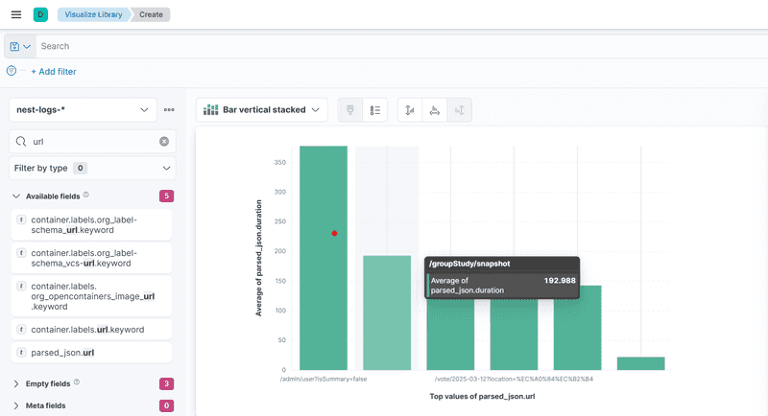Viewport: 768px width, 416px height.
Task: Click type icon of org_opencontainers_image_url field
Action: [x=21, y=286]
